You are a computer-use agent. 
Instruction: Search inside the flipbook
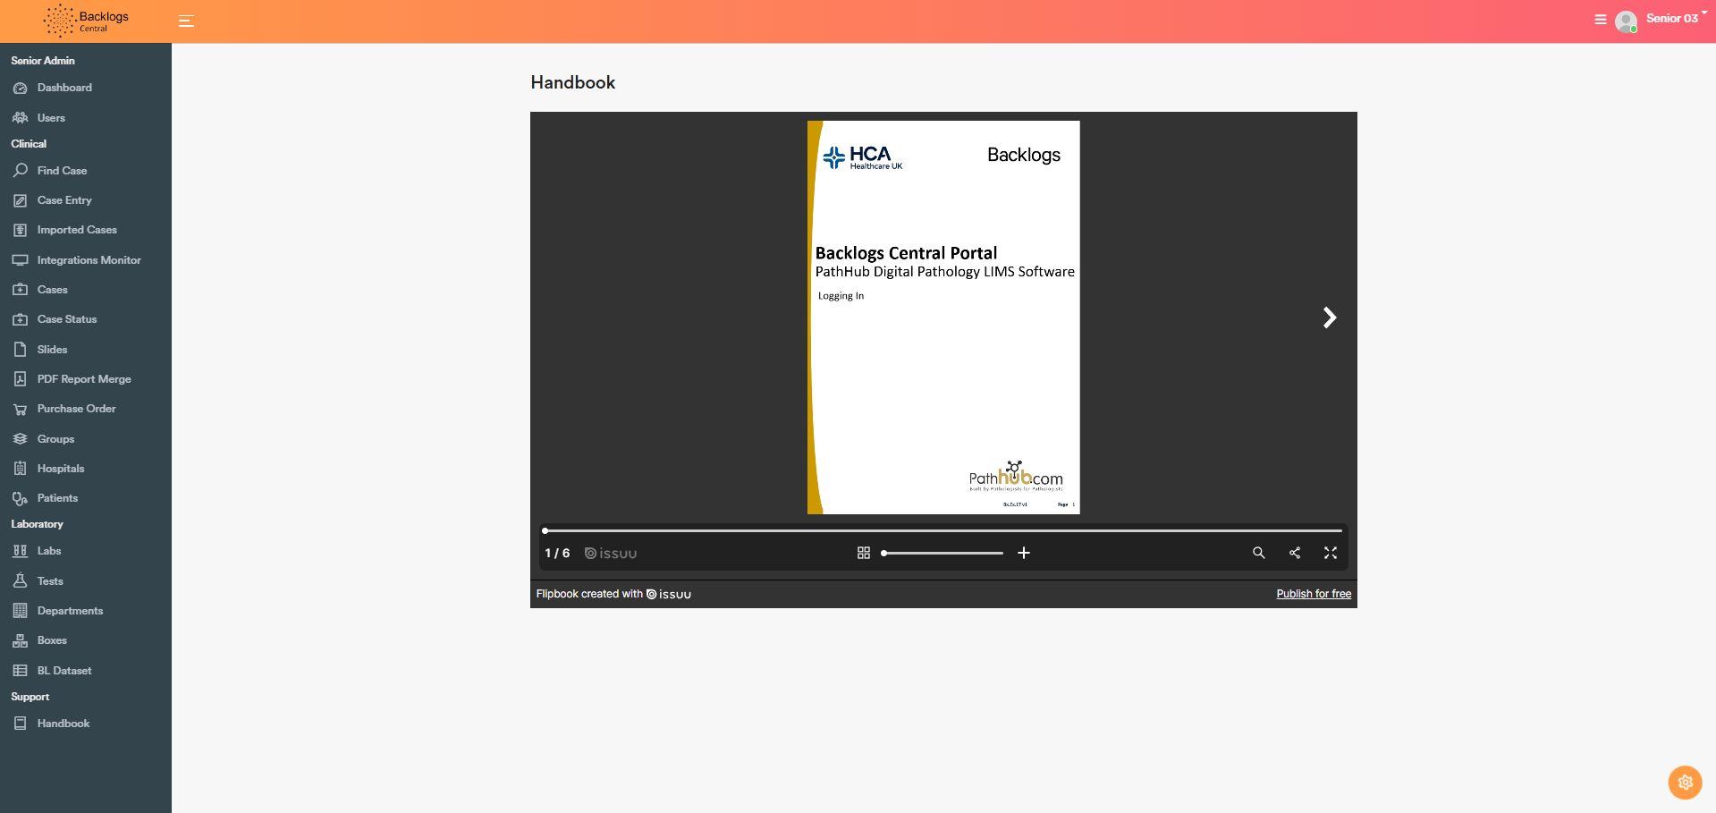pyautogui.click(x=1259, y=553)
